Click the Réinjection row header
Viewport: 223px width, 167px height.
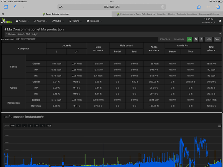(13, 103)
